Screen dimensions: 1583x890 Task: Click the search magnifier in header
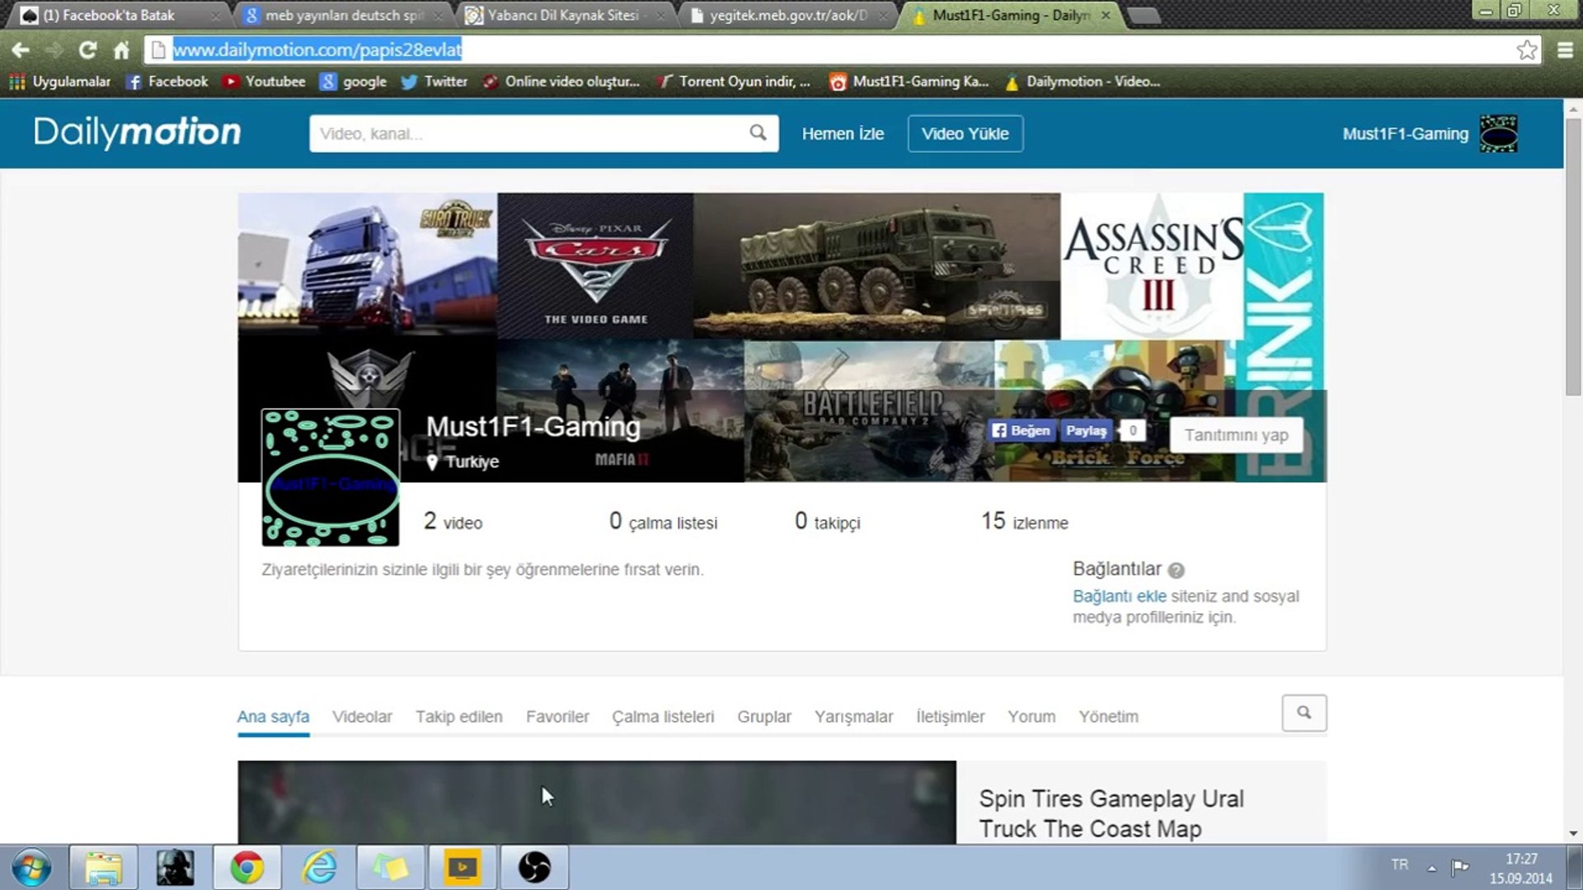tap(758, 133)
